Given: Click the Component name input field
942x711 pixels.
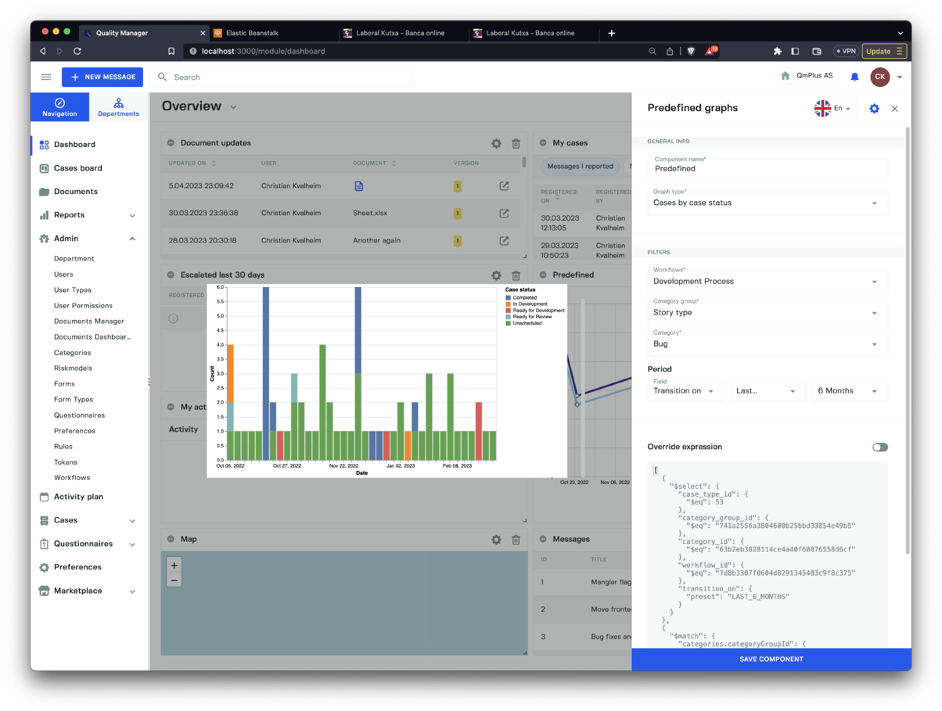Looking at the screenshot, I should tap(767, 169).
